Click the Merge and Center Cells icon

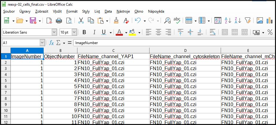[x=225, y=32]
